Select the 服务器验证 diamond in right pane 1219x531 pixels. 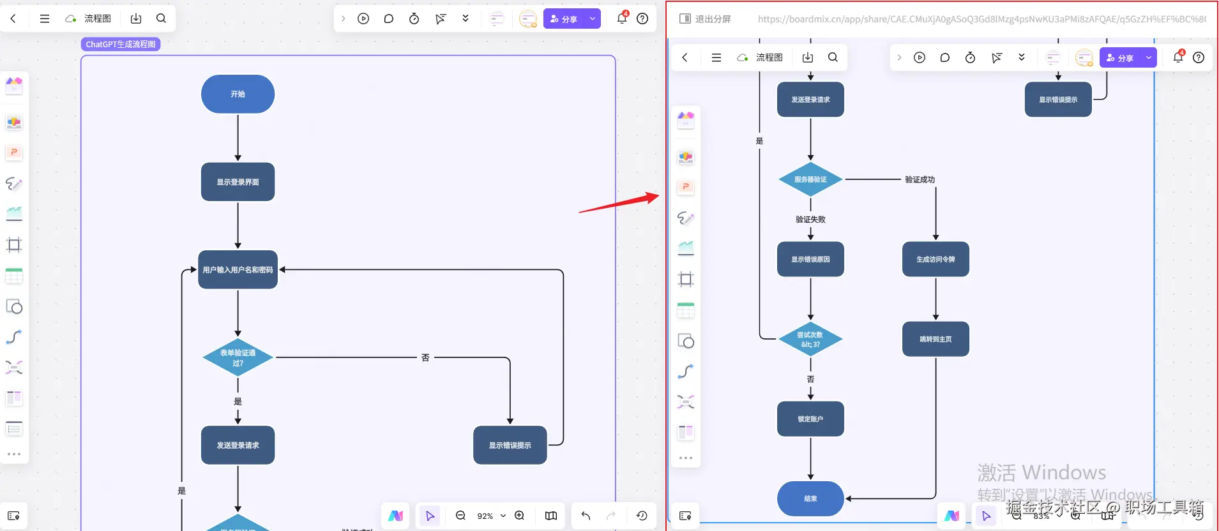(810, 179)
